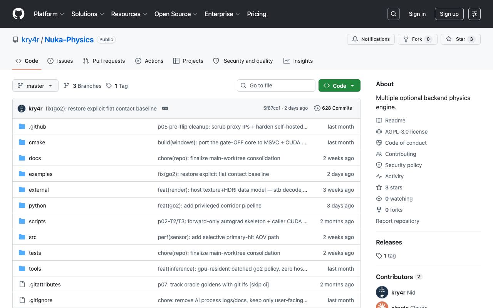This screenshot has width=493, height=308.
Task: Expand the Enterprise menu
Action: (222, 14)
